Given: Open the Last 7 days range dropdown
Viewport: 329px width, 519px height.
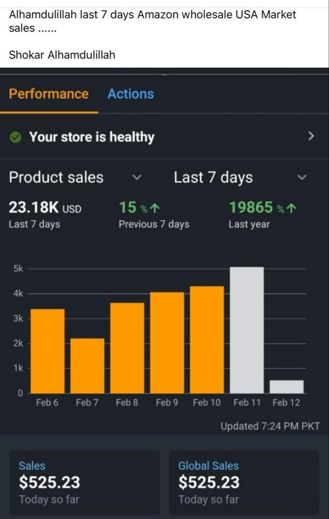Looking at the screenshot, I should [302, 177].
